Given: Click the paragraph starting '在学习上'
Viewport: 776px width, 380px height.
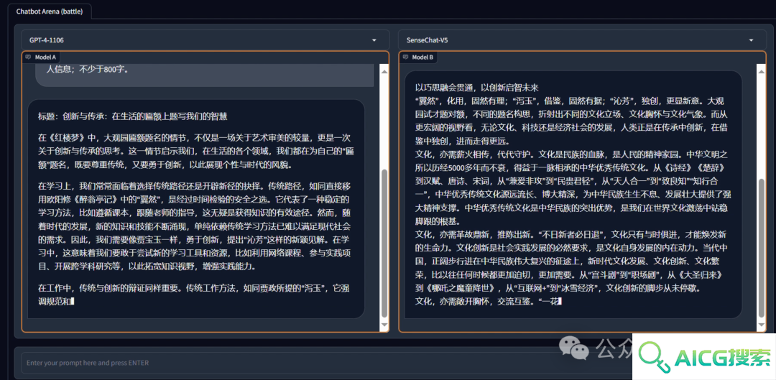Looking at the screenshot, I should tap(195, 227).
